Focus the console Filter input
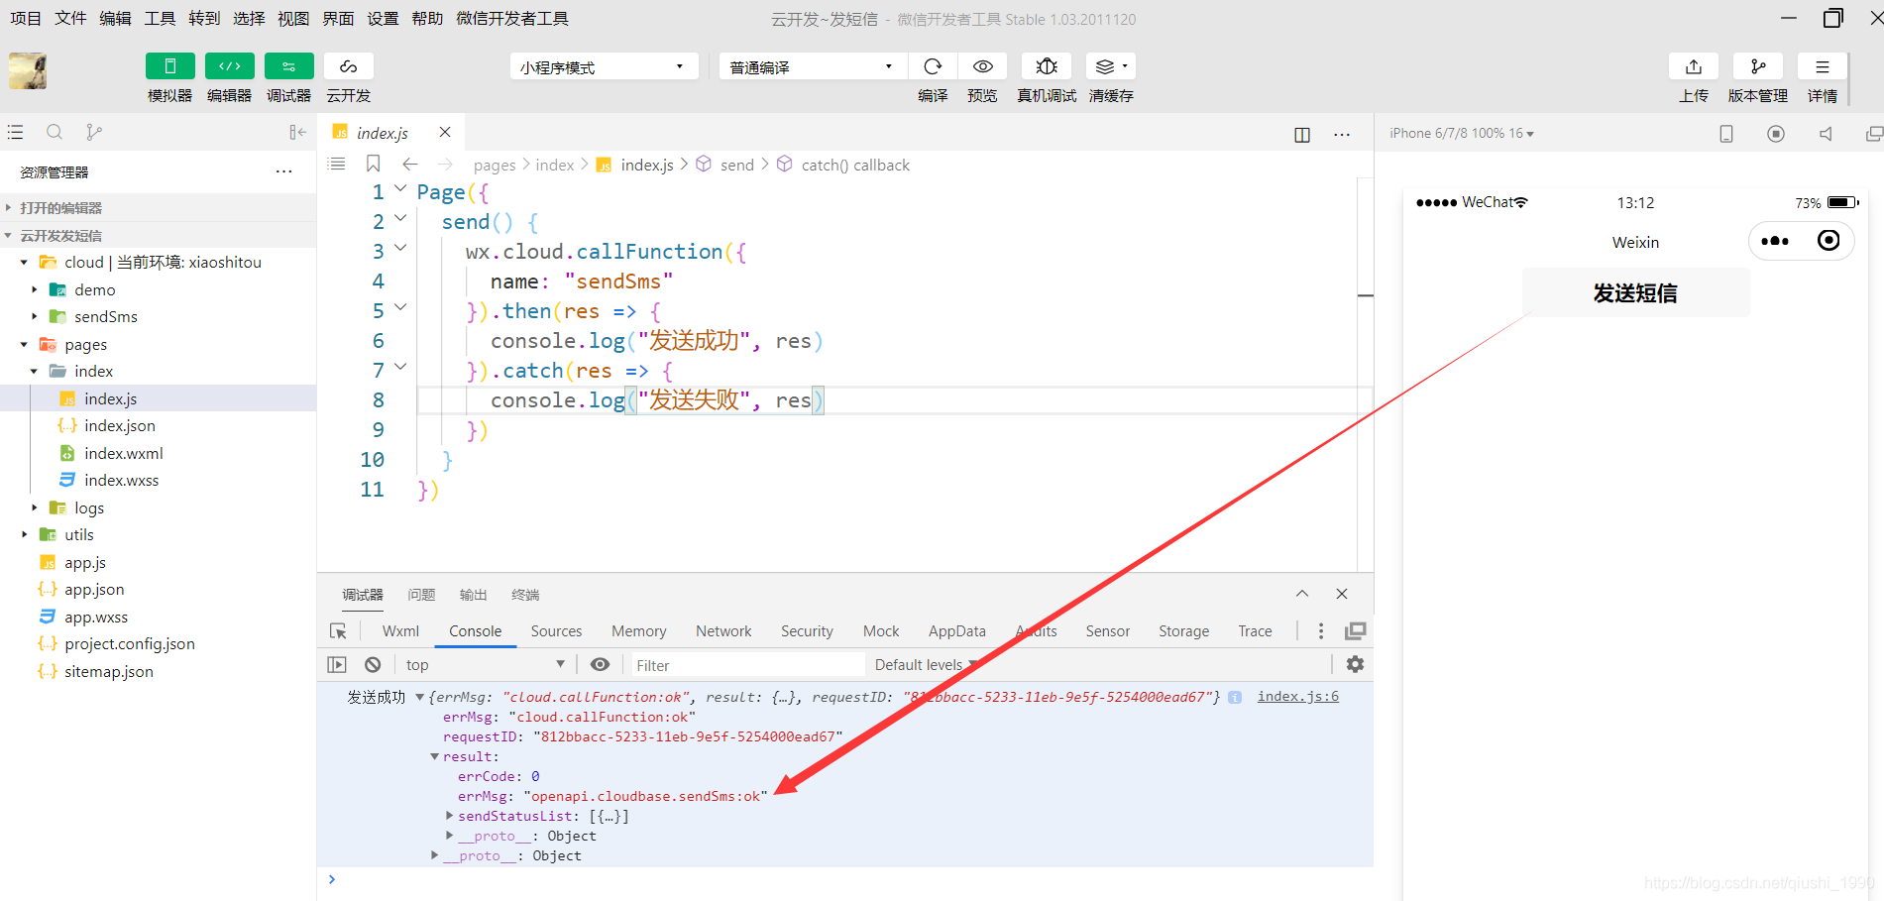Viewport: 1884px width, 901px height. (748, 665)
